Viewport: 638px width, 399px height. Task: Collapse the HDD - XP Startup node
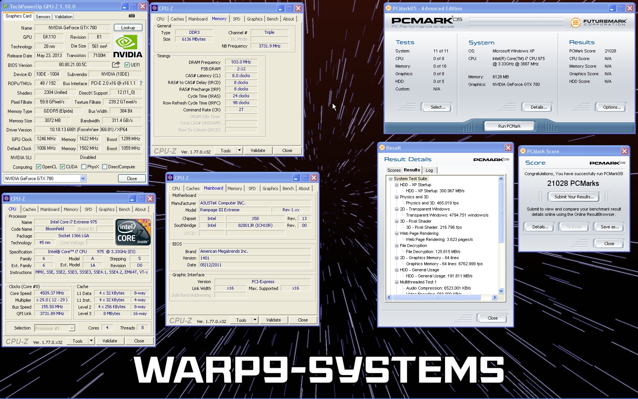(x=396, y=185)
